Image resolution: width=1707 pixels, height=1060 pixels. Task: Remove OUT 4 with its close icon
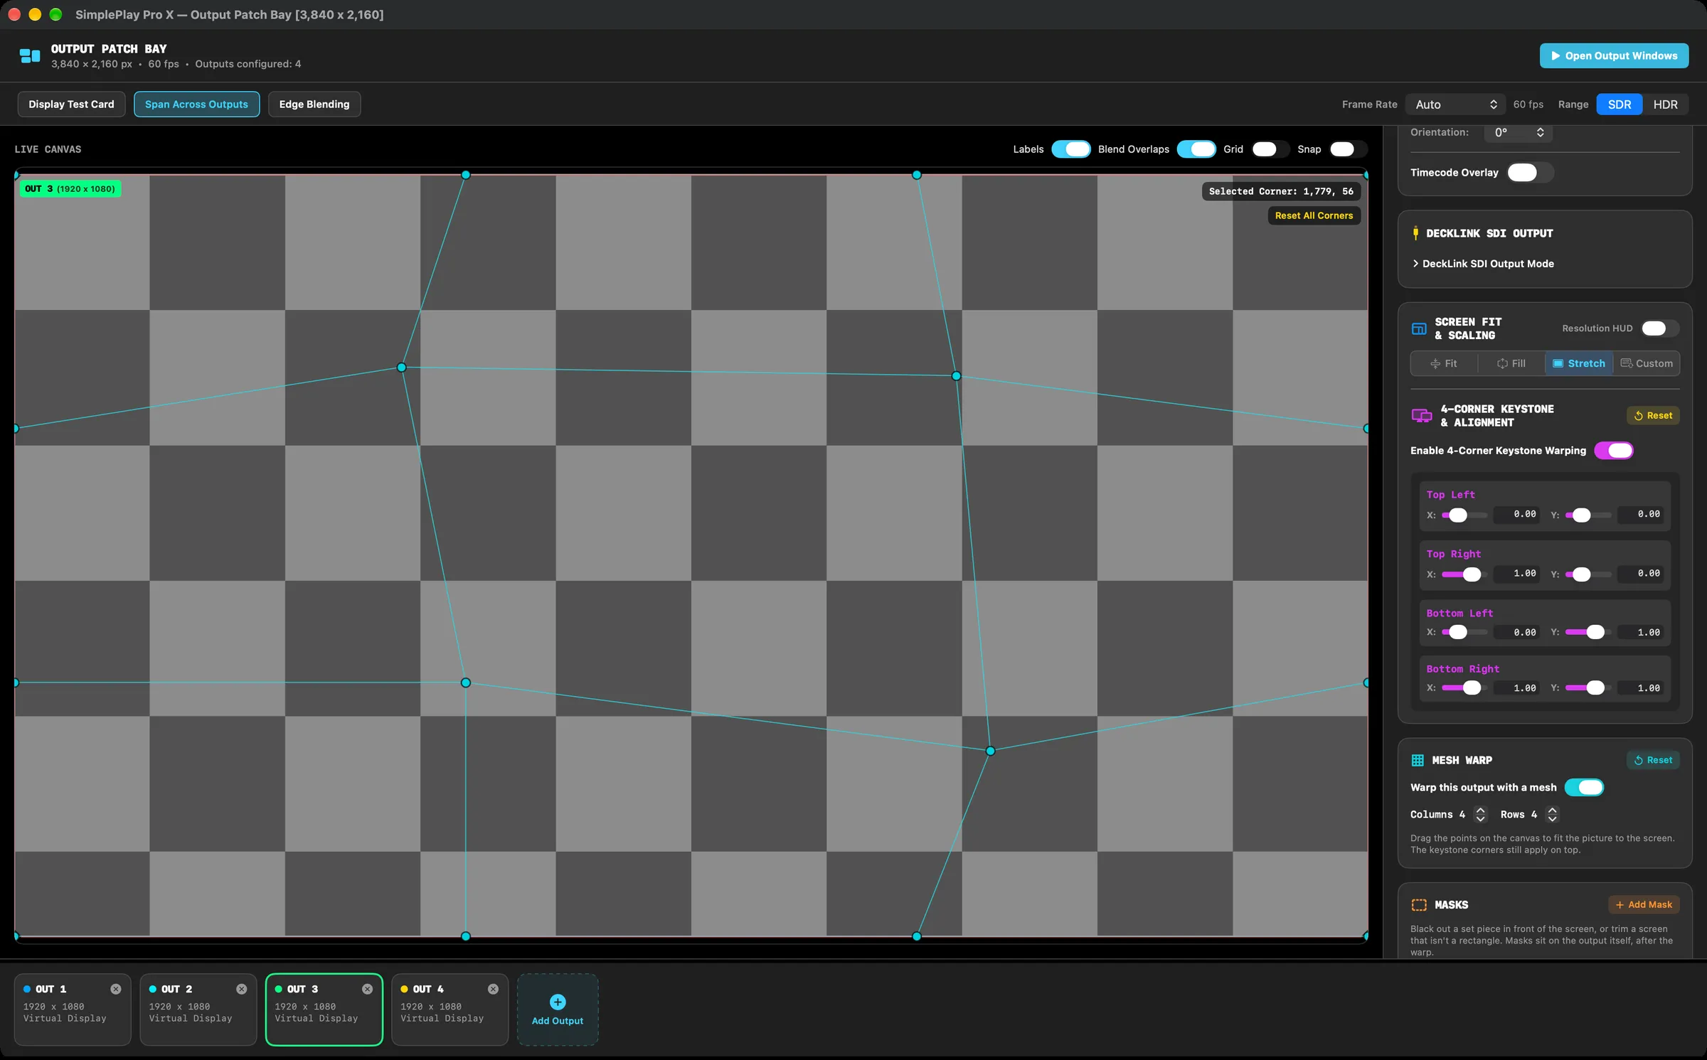pyautogui.click(x=493, y=989)
